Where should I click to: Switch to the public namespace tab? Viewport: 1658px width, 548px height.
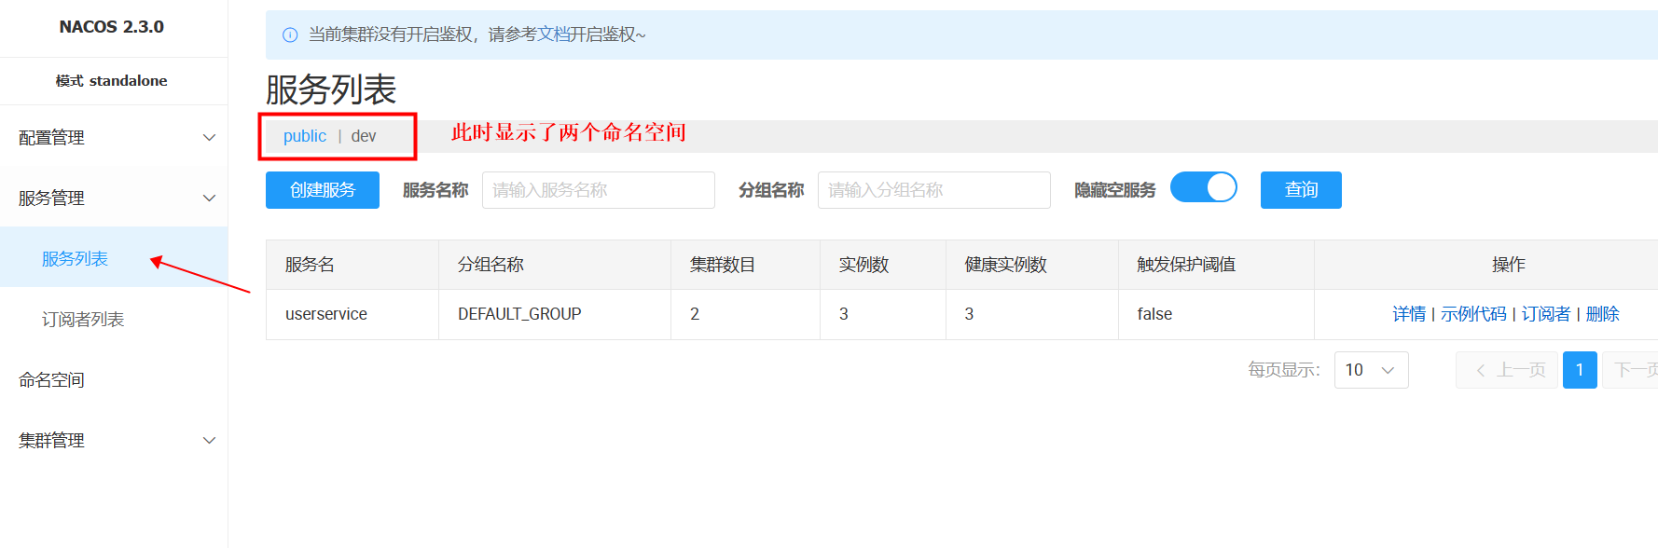[304, 136]
